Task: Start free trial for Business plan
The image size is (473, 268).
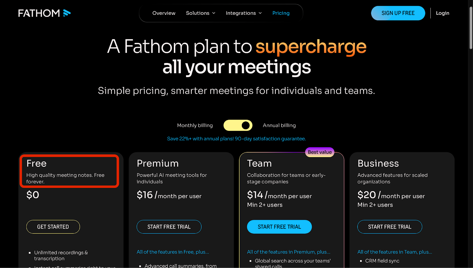Action: (390, 227)
